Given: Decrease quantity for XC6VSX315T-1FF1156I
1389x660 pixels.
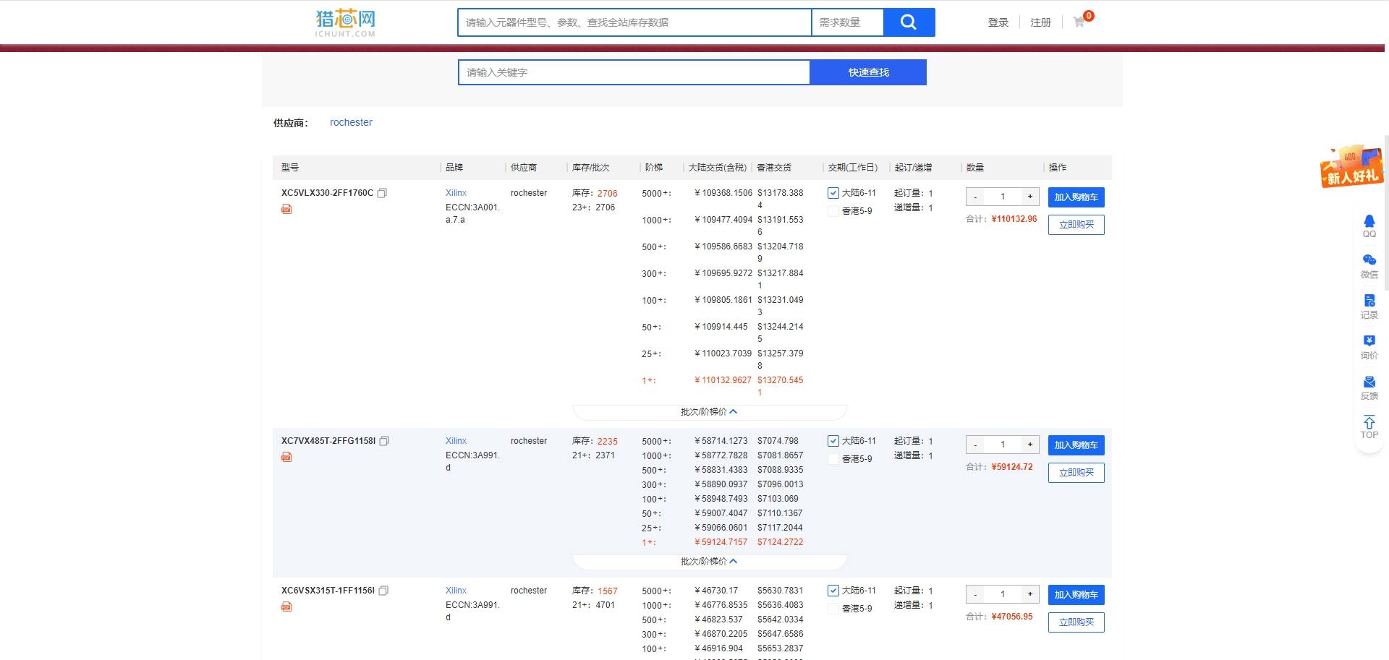Looking at the screenshot, I should tap(975, 594).
